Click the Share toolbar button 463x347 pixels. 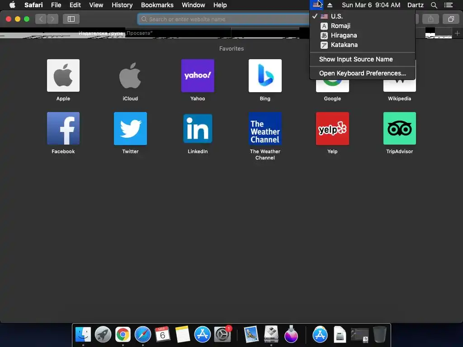(x=430, y=19)
